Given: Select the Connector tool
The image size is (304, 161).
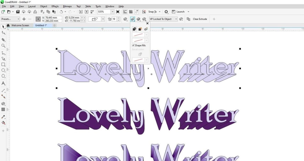Looking at the screenshot, I should [3, 97].
